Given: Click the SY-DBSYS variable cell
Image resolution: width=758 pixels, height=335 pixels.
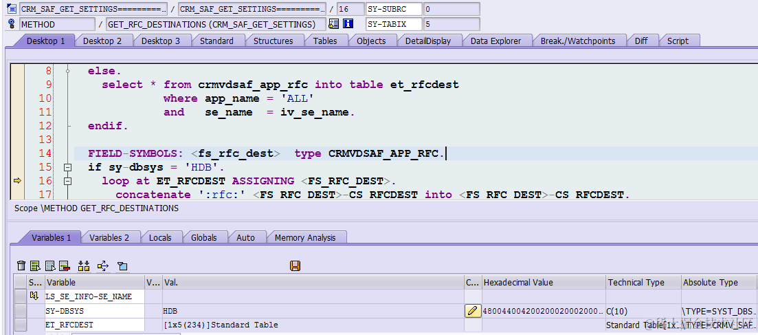Looking at the screenshot, I should pos(95,311).
